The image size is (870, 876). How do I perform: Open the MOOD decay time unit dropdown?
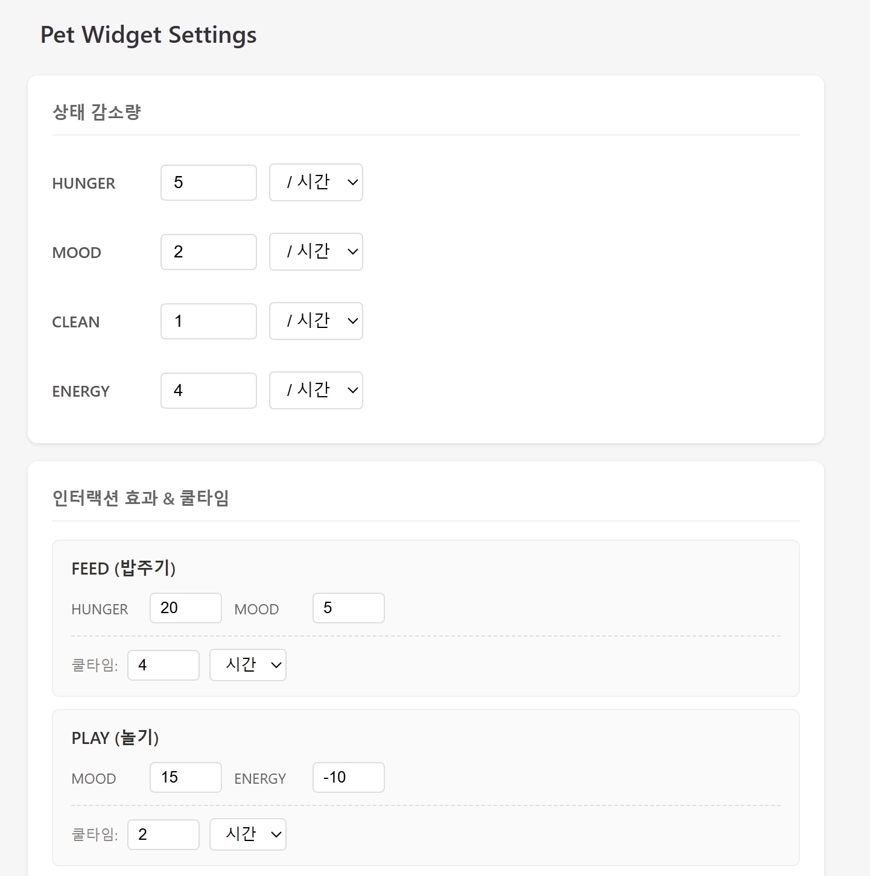point(316,252)
